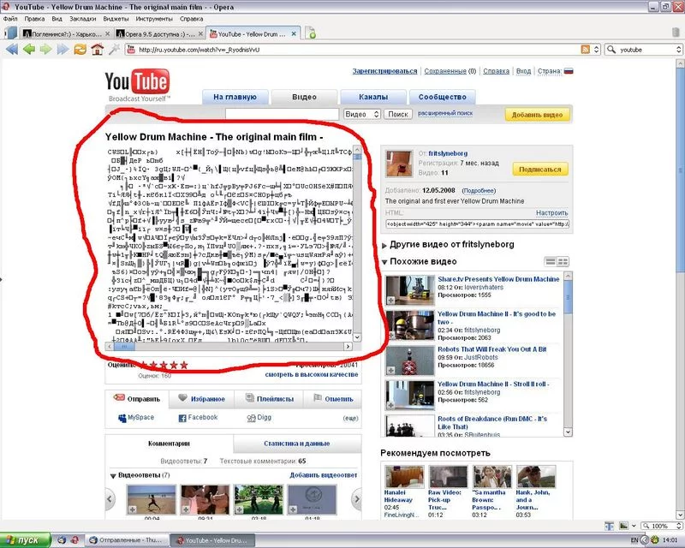This screenshot has width=685, height=548.
Task: Share video to MySpace
Action: point(136,418)
